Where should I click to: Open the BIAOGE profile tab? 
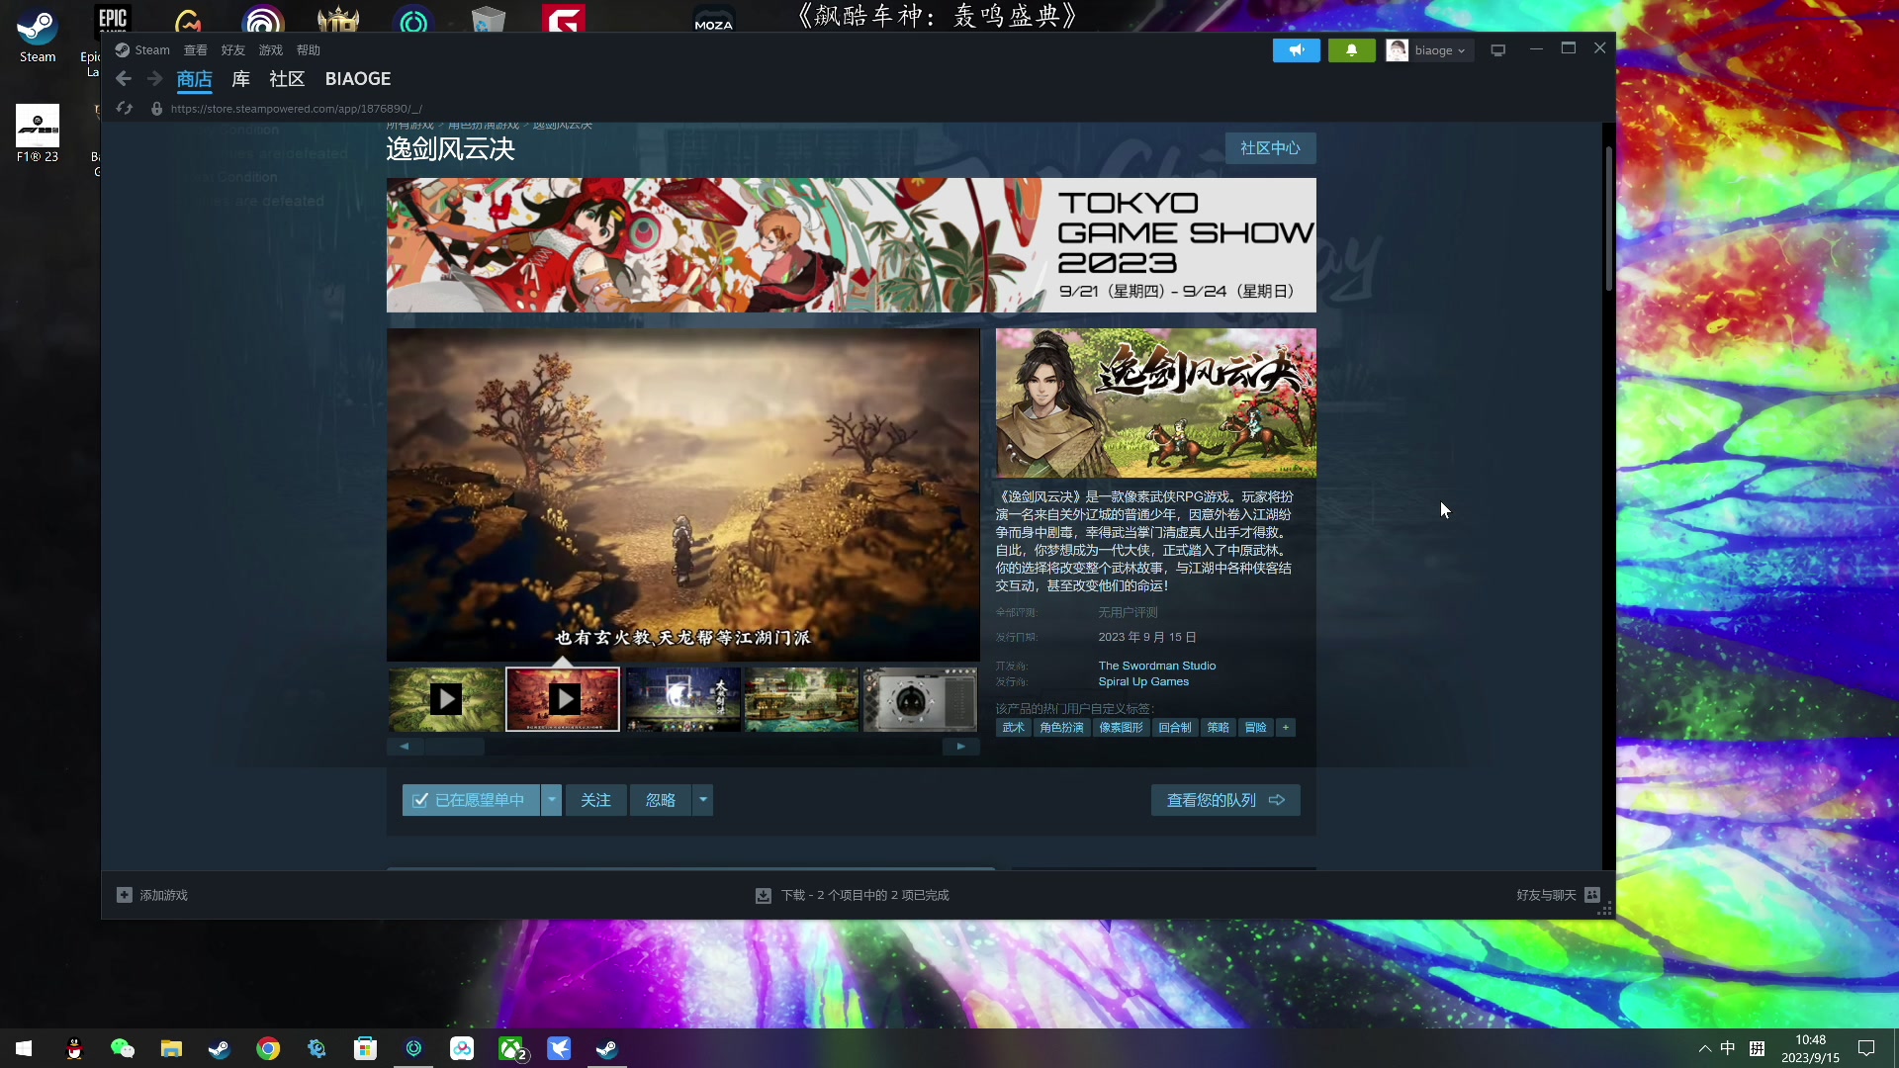pyautogui.click(x=358, y=79)
